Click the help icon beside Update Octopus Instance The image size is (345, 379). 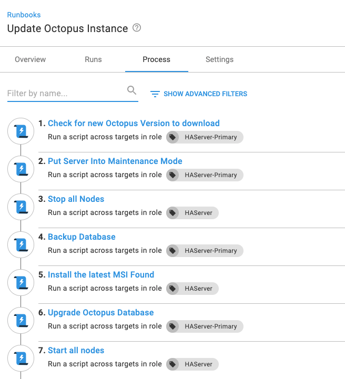coord(137,28)
